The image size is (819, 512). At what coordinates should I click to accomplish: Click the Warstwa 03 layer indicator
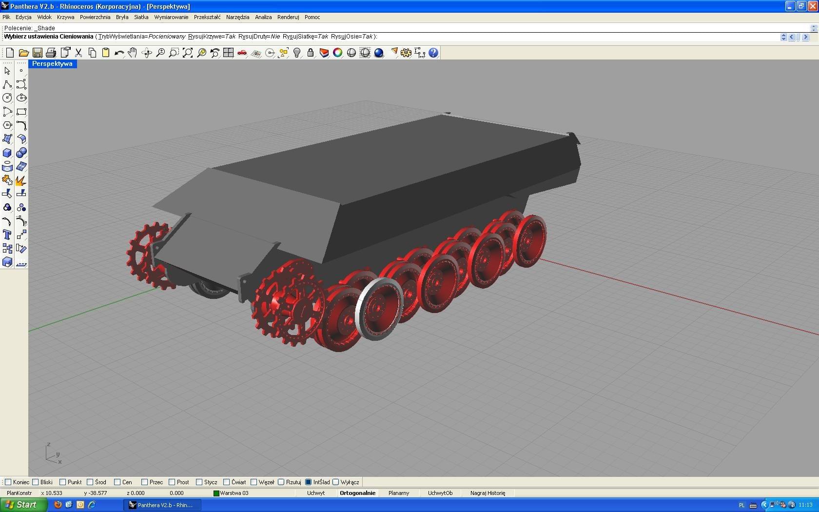click(x=231, y=493)
